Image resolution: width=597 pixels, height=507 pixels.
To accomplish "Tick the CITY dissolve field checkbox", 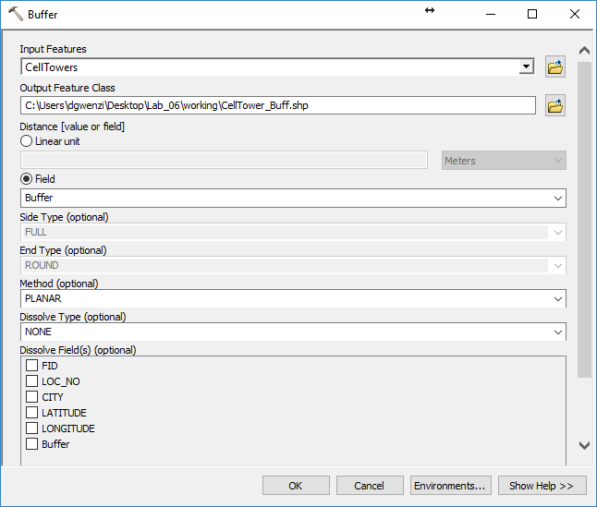I will point(32,397).
